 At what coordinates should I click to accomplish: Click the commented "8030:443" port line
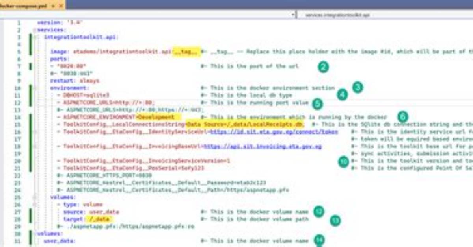71,74
